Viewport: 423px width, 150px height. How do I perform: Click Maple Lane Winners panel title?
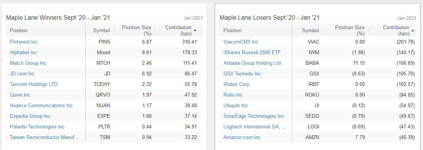tap(58, 18)
